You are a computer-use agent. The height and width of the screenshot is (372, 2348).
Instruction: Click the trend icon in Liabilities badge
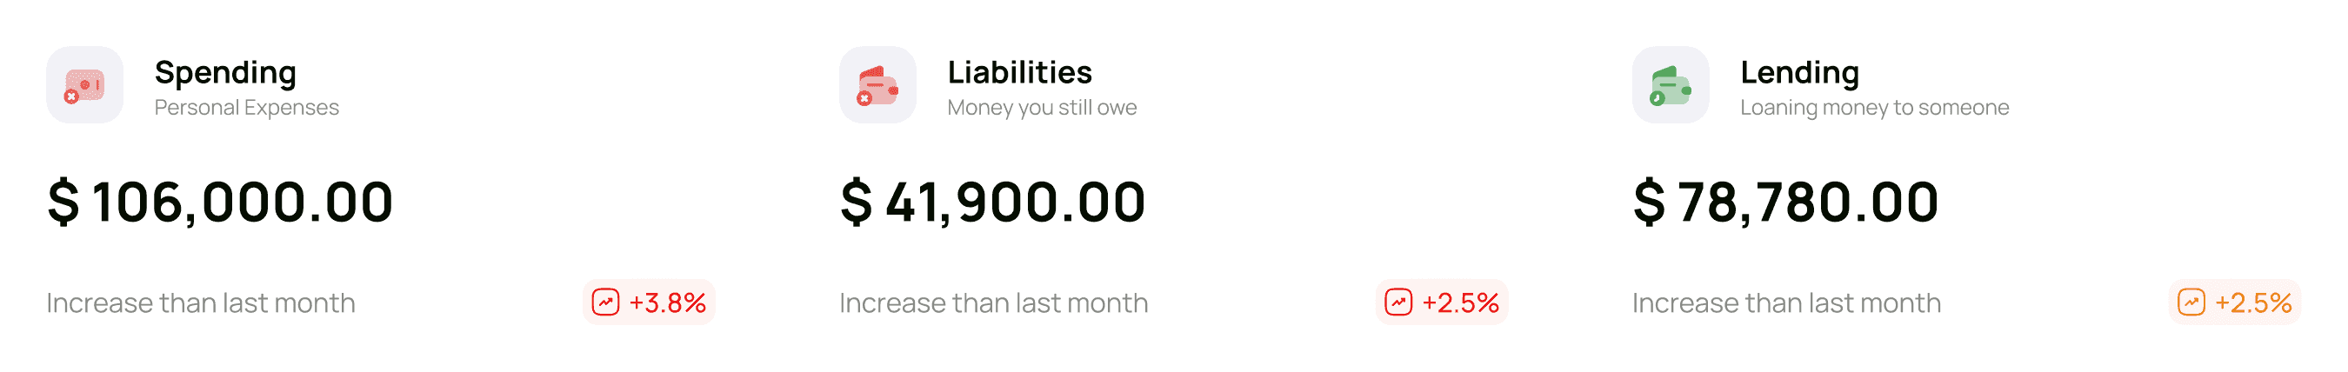coord(1398,302)
